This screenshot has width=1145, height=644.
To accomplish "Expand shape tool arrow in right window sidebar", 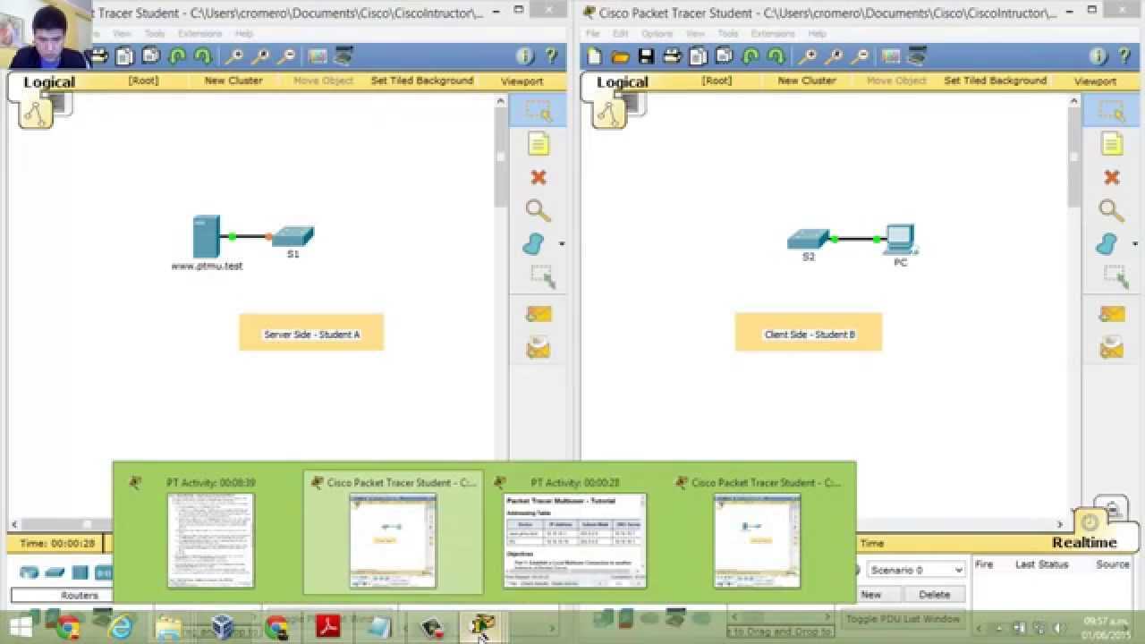I will [x=1135, y=244].
